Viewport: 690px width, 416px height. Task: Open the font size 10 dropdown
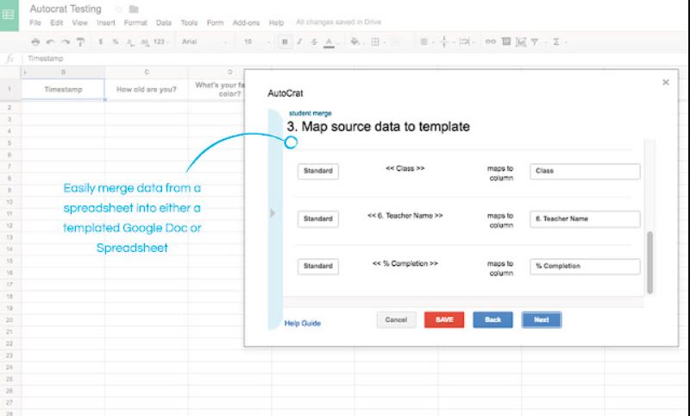click(257, 41)
